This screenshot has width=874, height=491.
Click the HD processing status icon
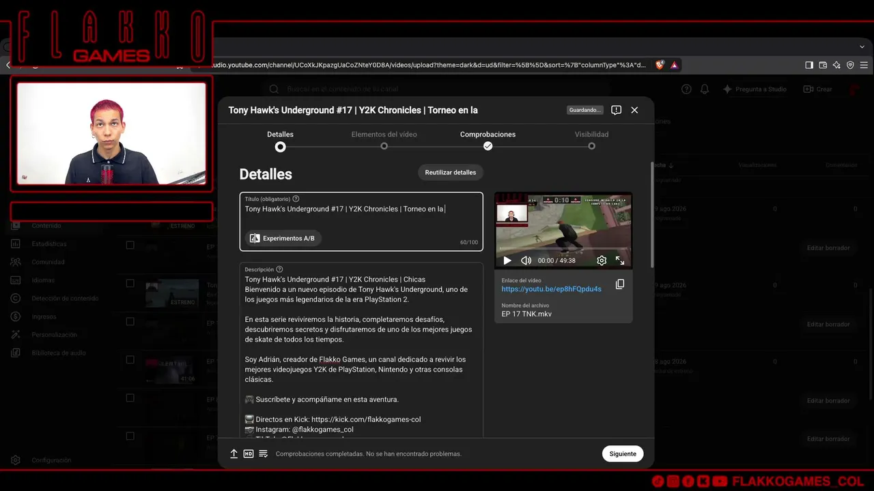click(x=249, y=453)
